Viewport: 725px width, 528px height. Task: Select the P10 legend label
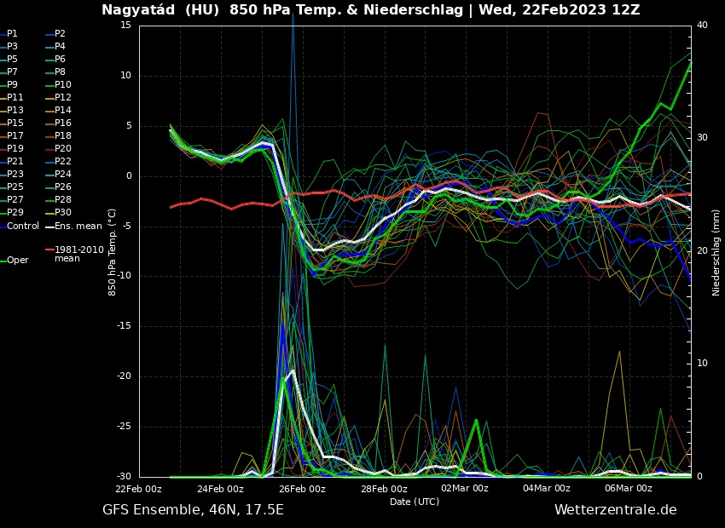point(63,85)
